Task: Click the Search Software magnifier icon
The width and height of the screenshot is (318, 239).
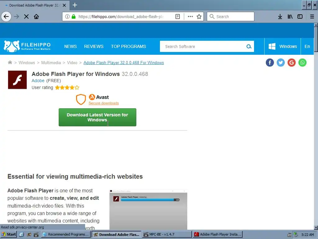Action: 249,47
